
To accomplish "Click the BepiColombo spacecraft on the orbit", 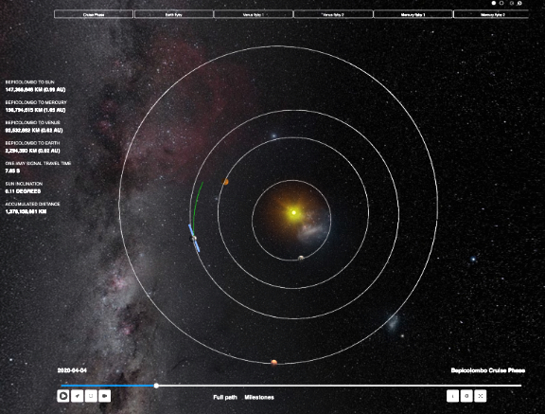I will 194,239.
